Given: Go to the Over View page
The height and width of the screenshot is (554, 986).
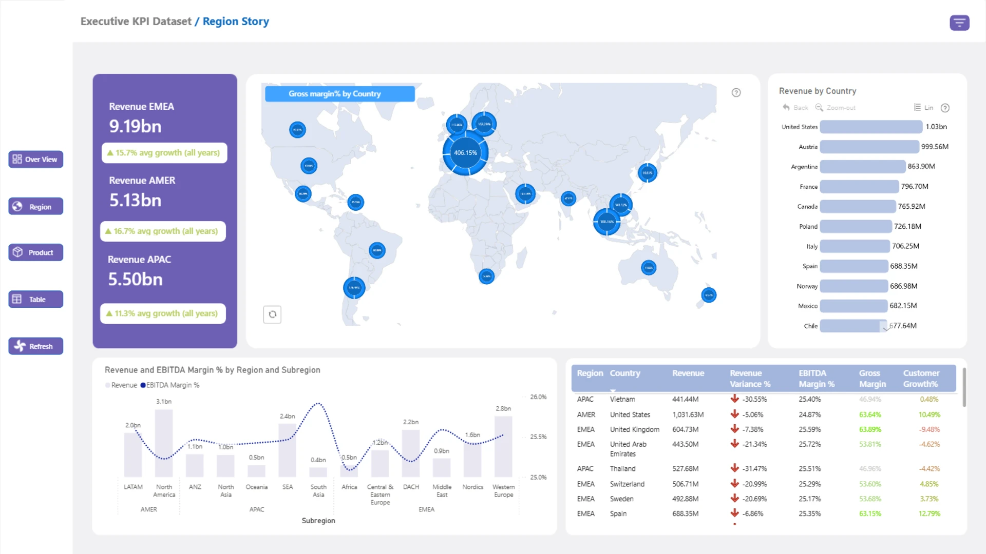Looking at the screenshot, I should [x=36, y=160].
